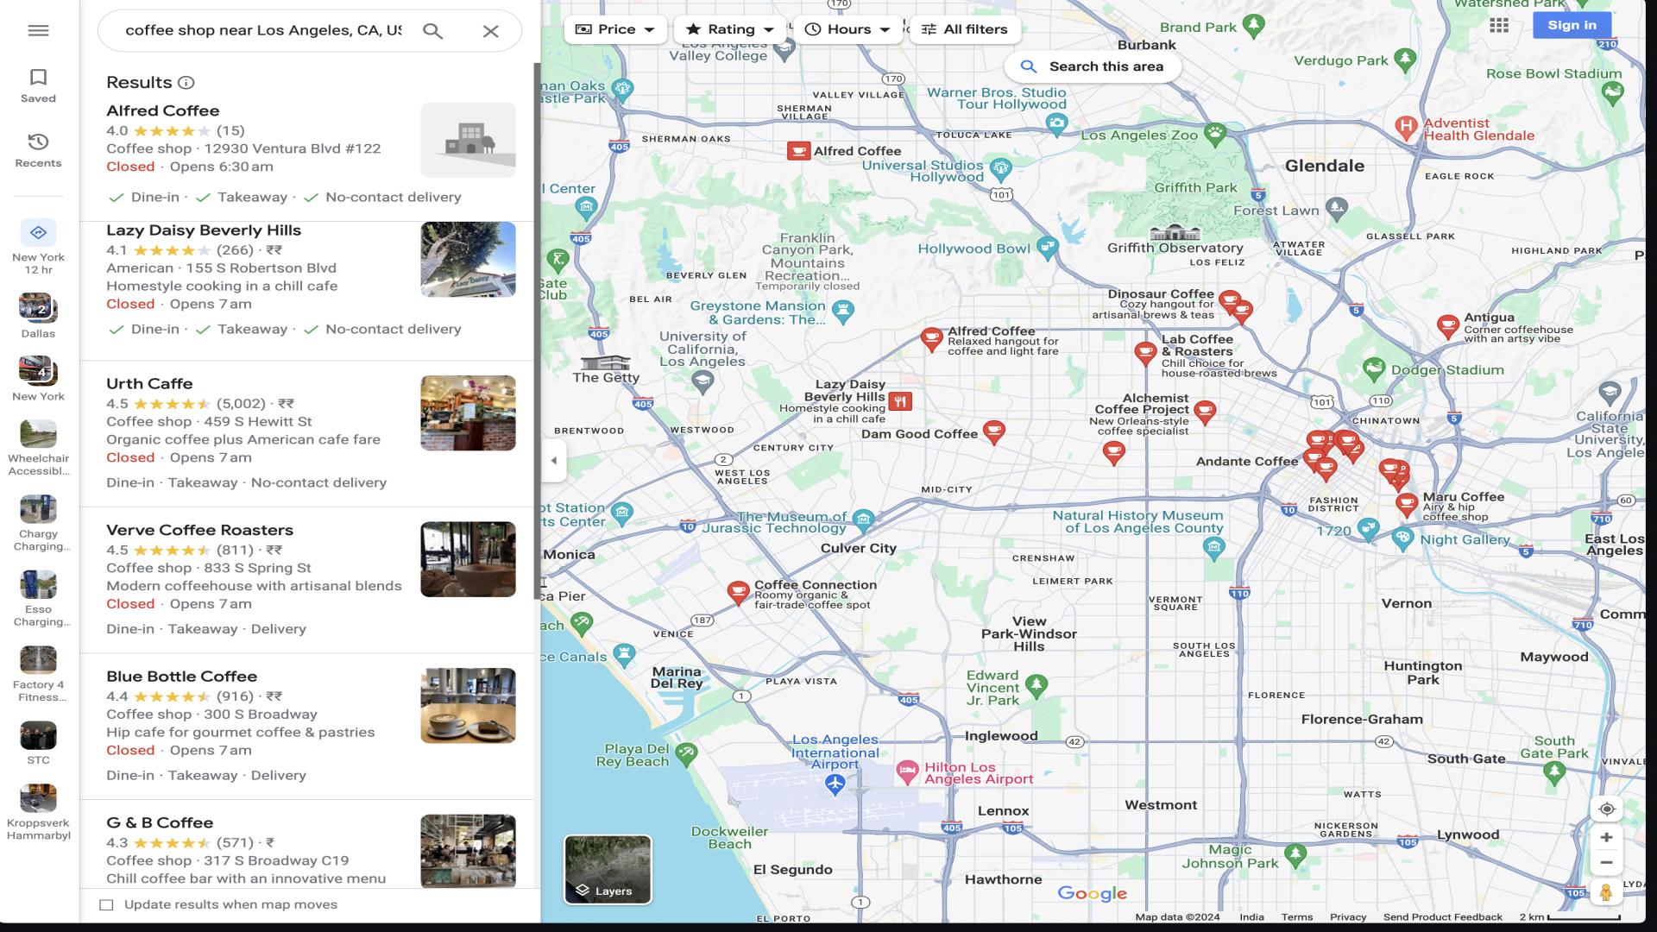Click the Dam Good Coffee map pin

(994, 431)
